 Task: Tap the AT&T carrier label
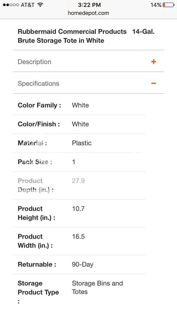pyautogui.click(x=28, y=5)
